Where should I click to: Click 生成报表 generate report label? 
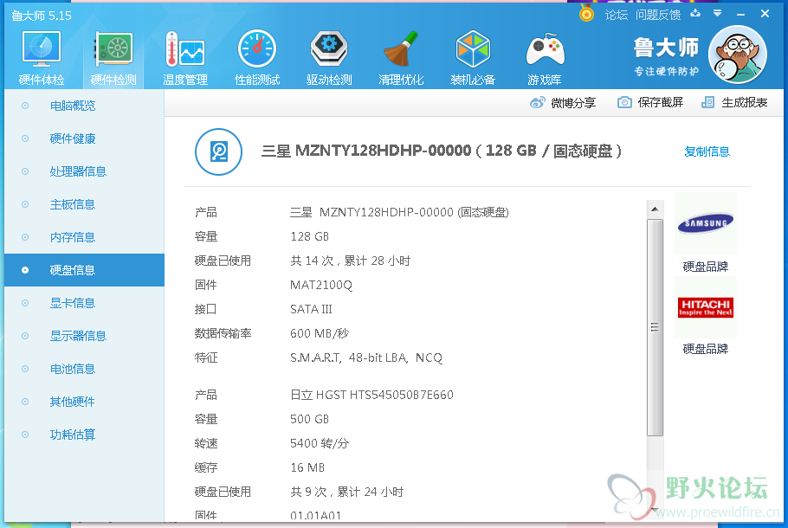tap(745, 102)
